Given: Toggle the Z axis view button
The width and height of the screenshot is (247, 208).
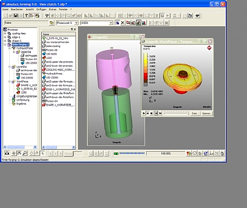Looking at the screenshot, I should pos(61,153).
